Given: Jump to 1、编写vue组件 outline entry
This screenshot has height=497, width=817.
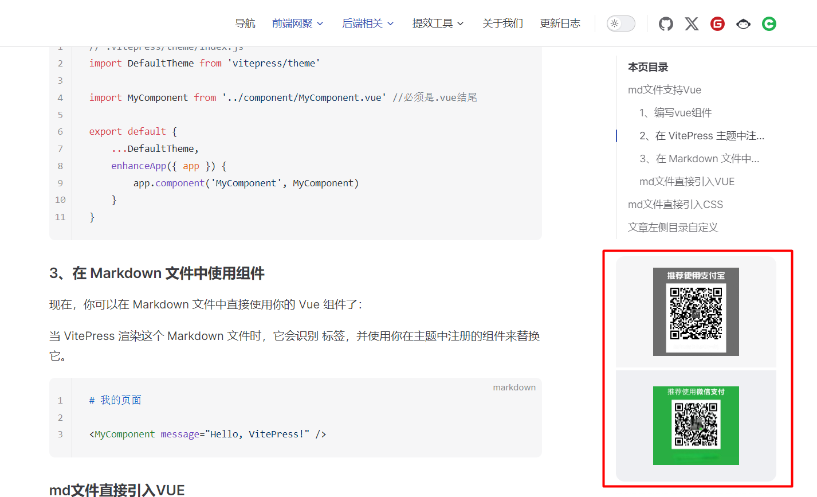Looking at the screenshot, I should click(x=675, y=113).
